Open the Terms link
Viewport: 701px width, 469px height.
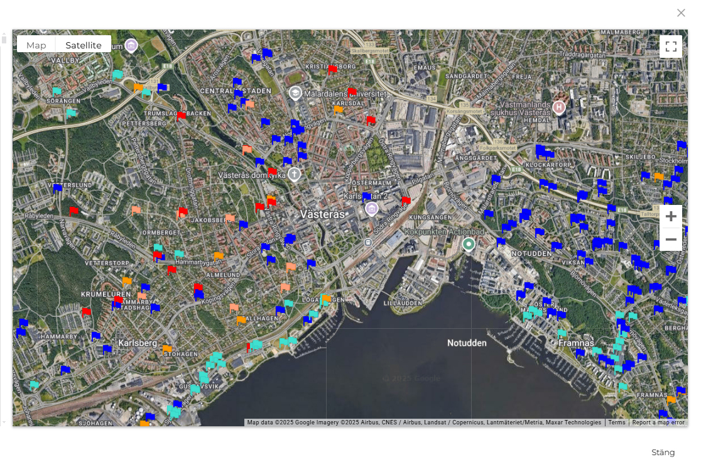click(x=616, y=422)
